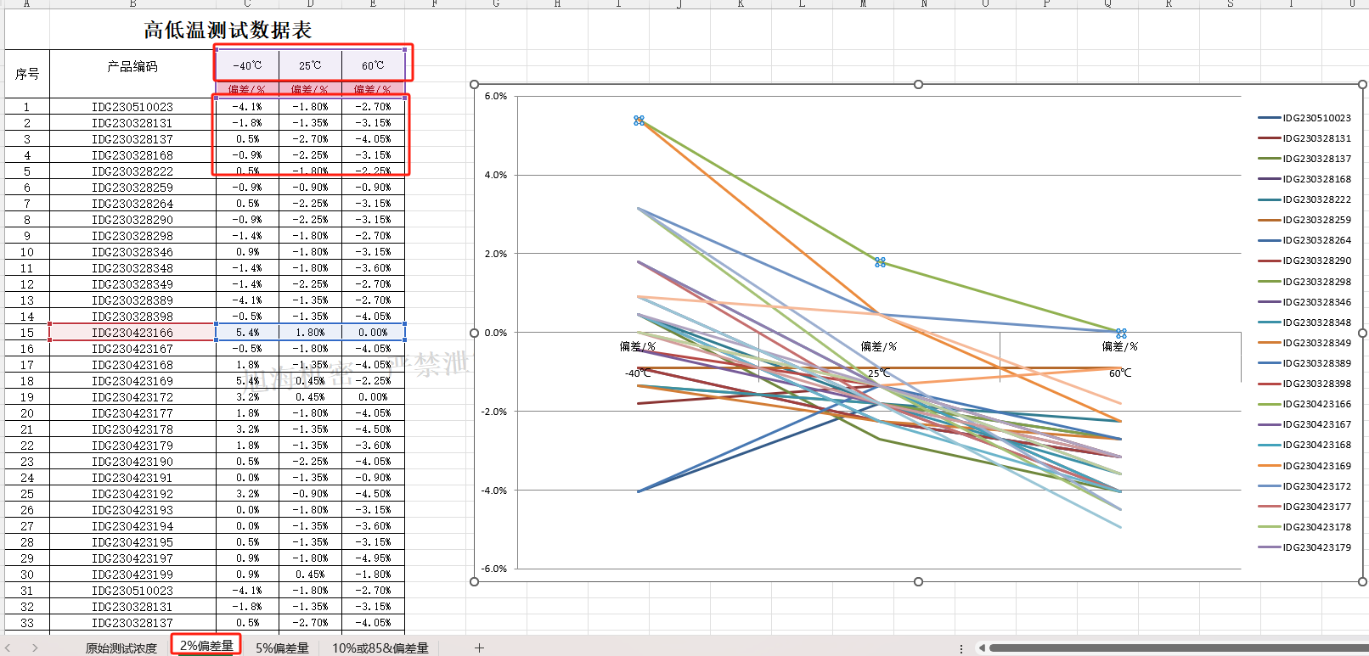This screenshot has width=1369, height=656.
Task: Select the -4.95% cell in row 29
Action: point(373,558)
